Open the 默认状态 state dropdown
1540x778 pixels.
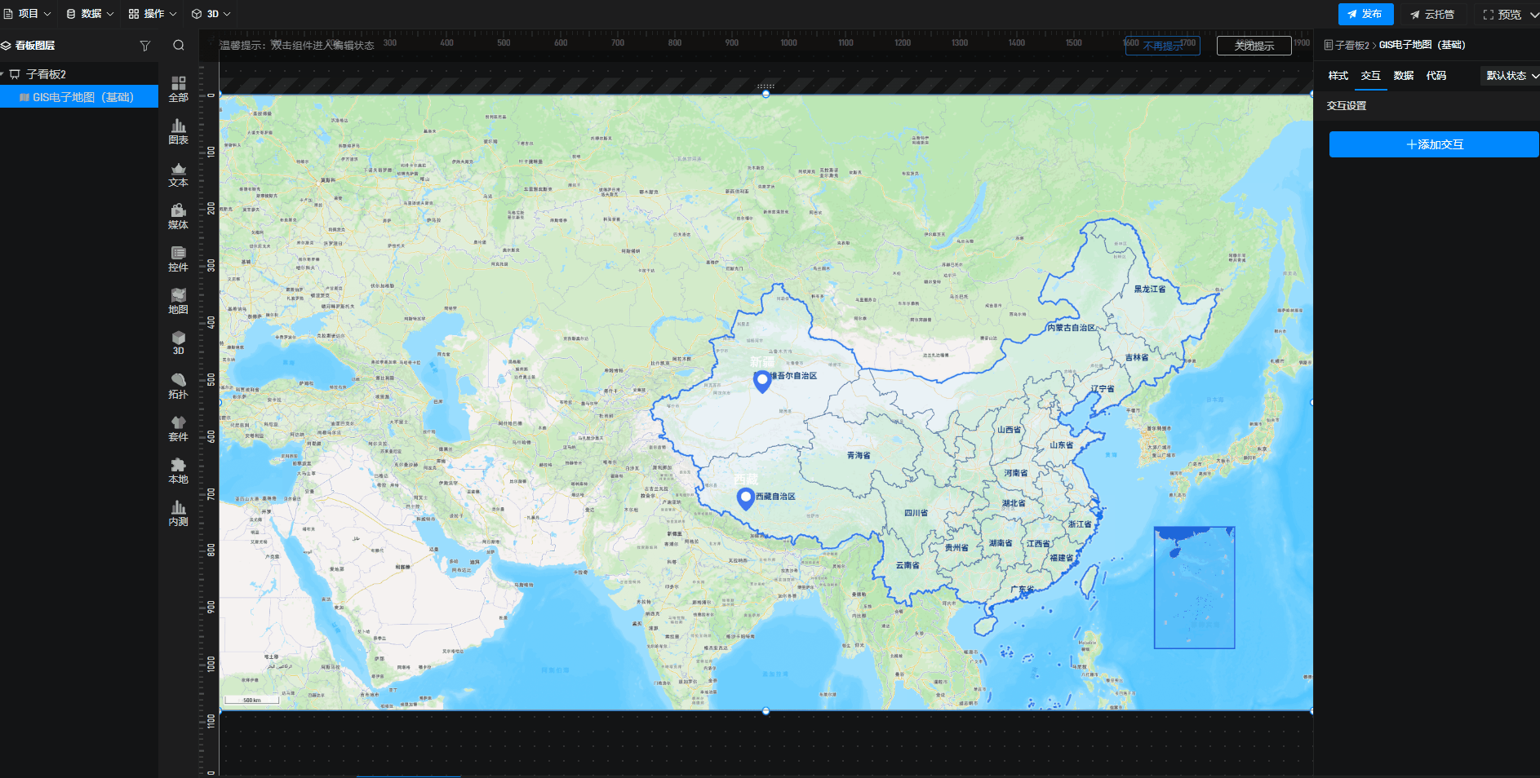coord(1511,76)
